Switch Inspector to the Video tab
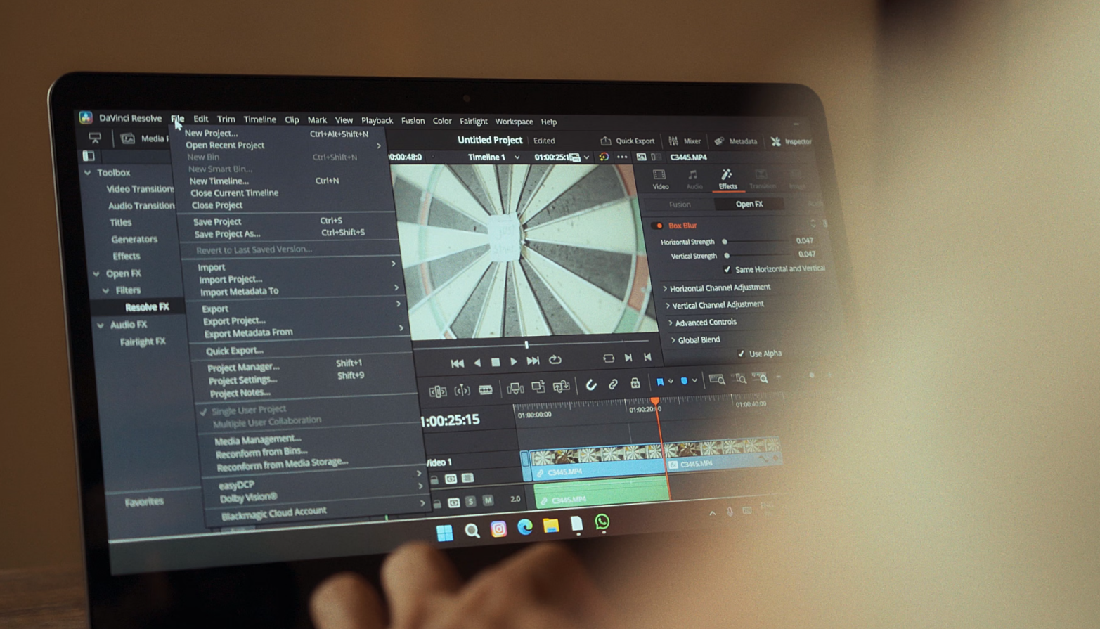This screenshot has height=629, width=1100. point(660,179)
